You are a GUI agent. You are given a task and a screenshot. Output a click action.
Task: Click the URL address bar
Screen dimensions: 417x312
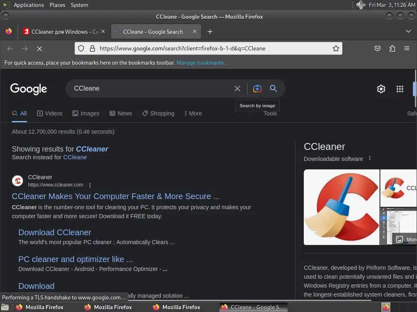click(x=208, y=48)
